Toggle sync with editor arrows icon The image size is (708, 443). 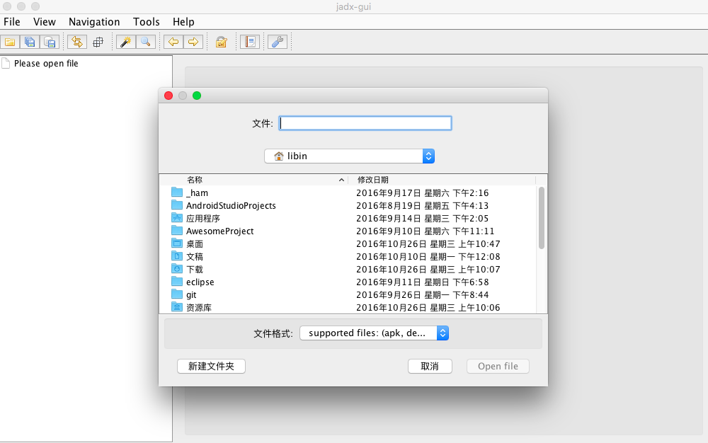coord(77,42)
